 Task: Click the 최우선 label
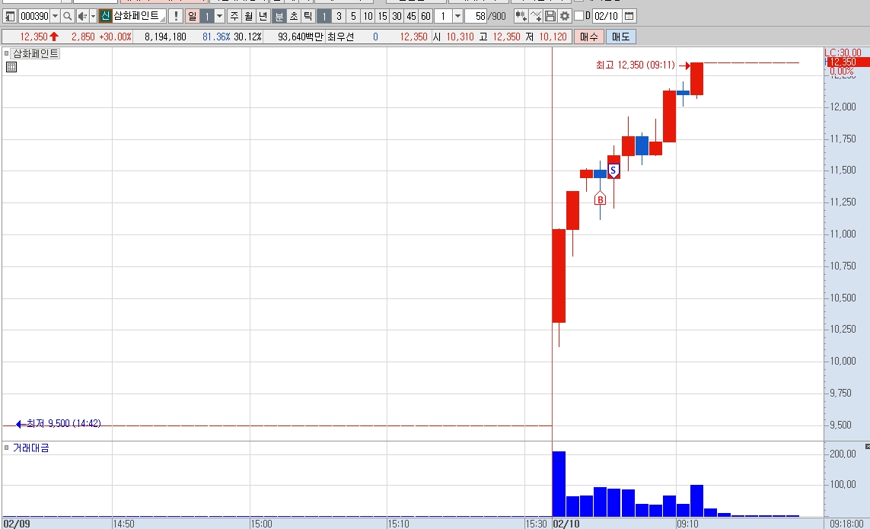[341, 37]
